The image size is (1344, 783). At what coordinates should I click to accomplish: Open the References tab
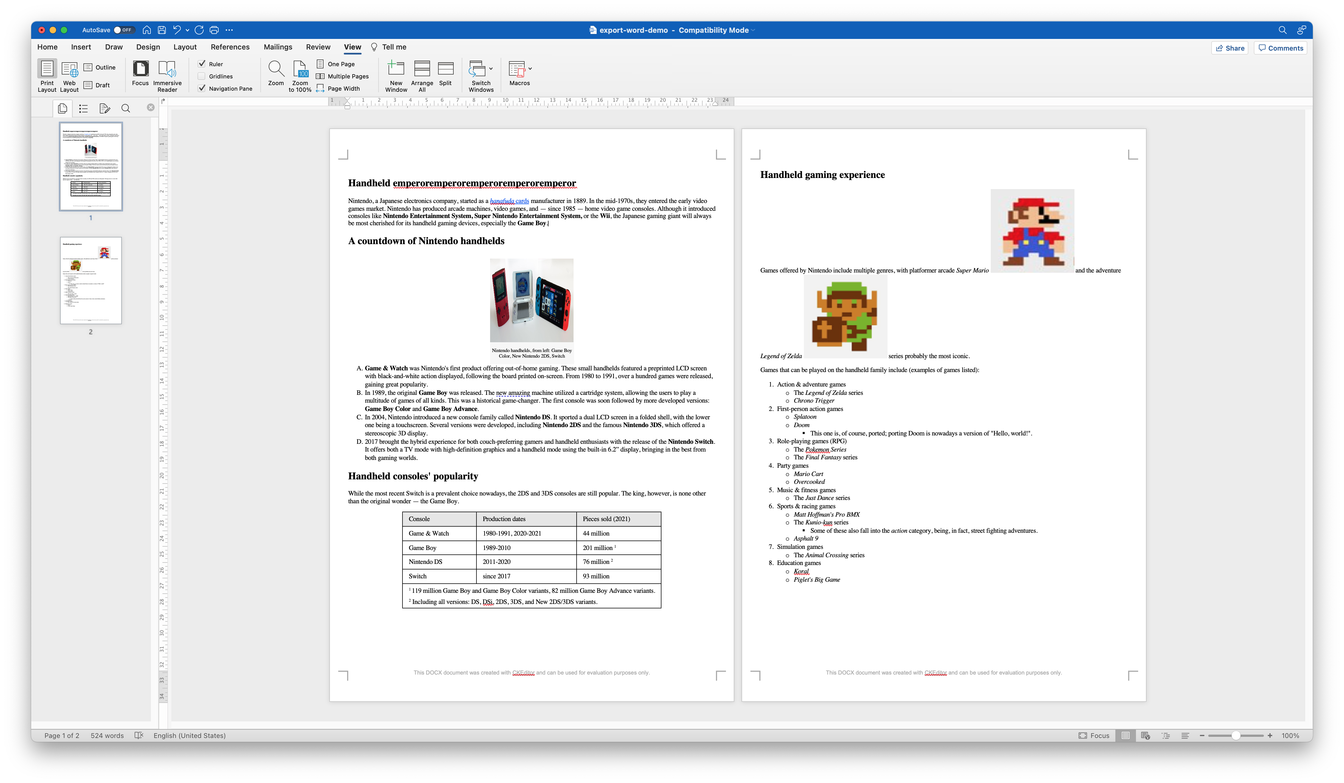(230, 47)
